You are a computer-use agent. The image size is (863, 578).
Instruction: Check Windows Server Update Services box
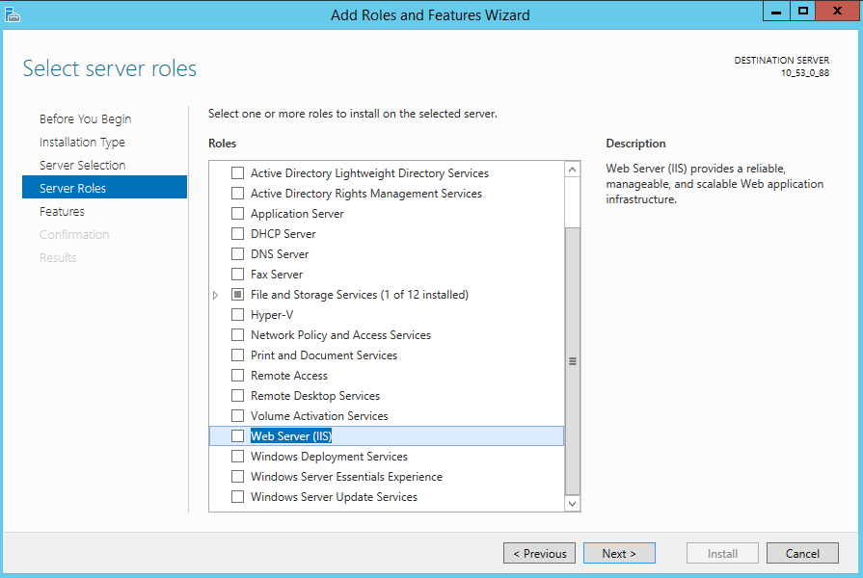click(238, 497)
